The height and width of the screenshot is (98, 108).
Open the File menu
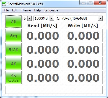[x=6, y=10]
